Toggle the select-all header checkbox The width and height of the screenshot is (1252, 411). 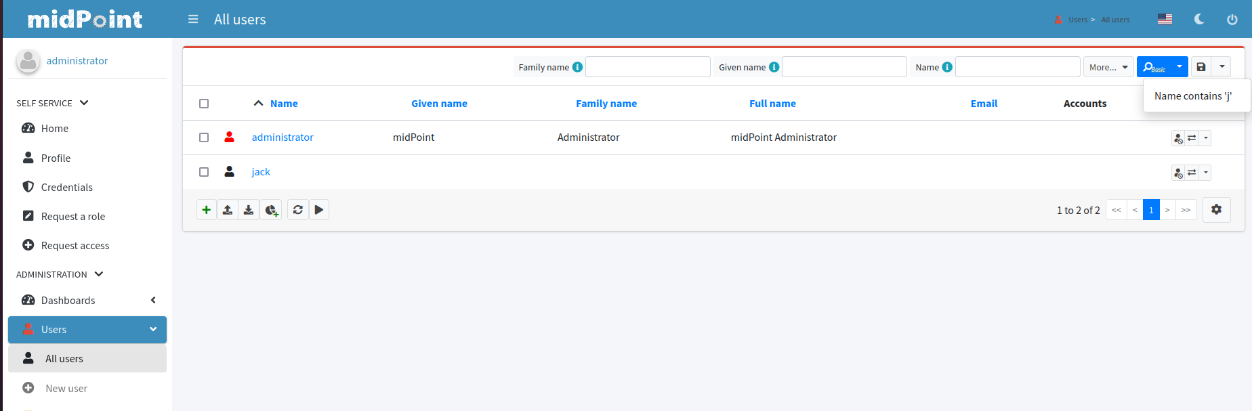[204, 104]
